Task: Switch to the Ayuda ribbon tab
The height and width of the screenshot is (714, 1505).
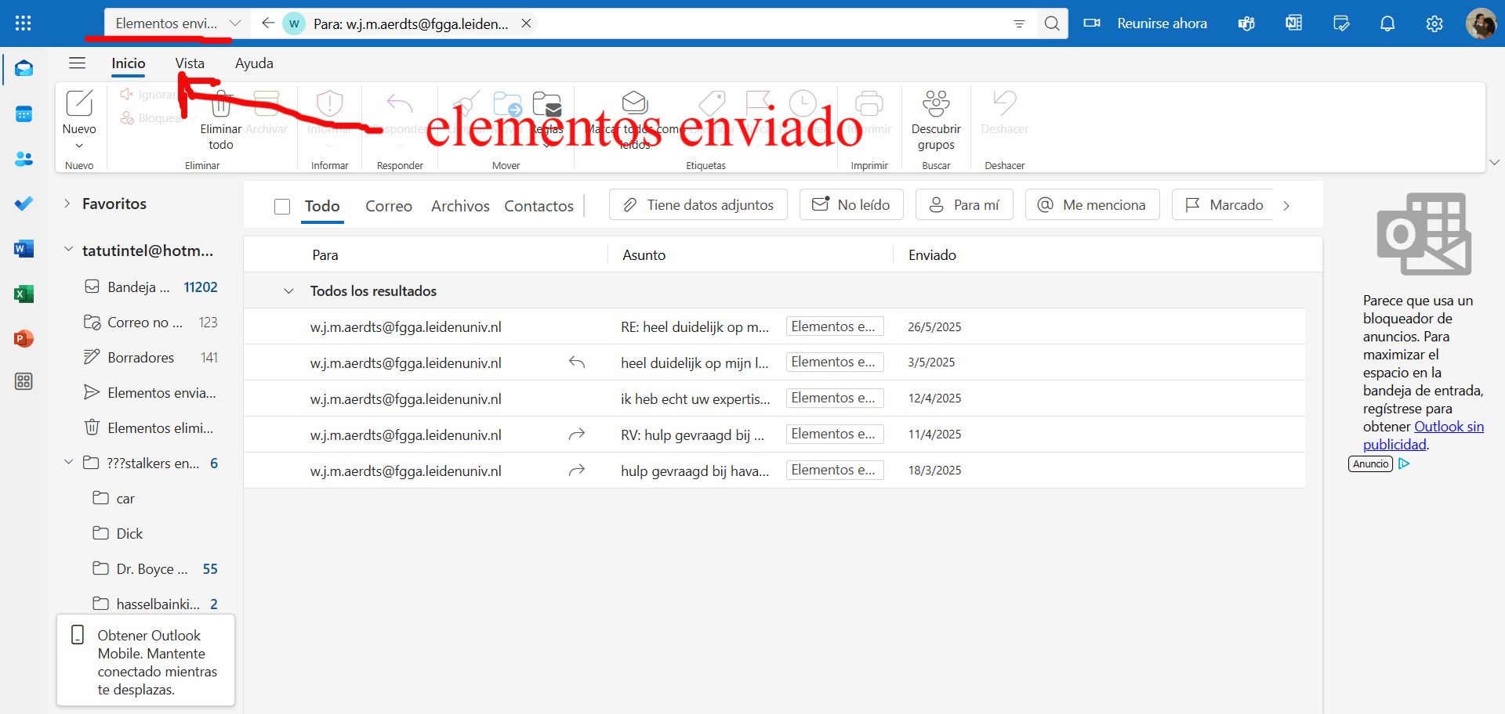Action: [x=254, y=63]
